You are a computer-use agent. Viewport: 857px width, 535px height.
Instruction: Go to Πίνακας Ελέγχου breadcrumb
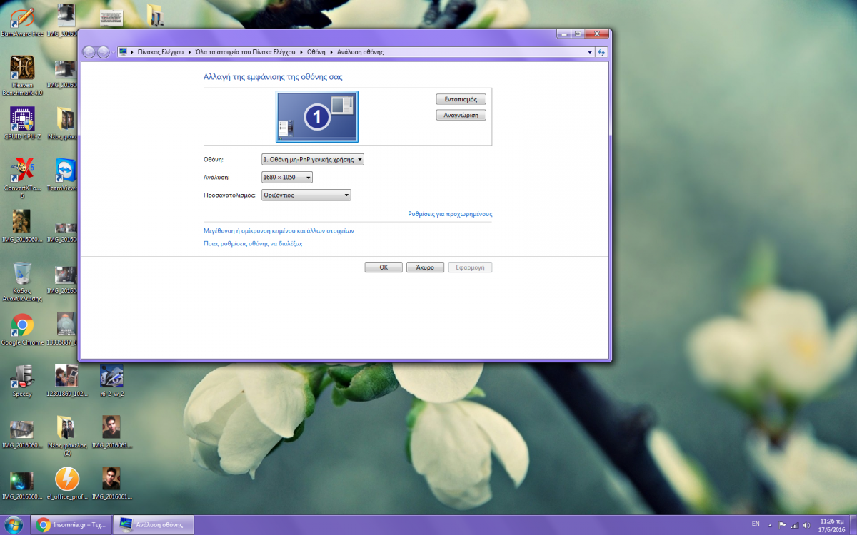[161, 52]
